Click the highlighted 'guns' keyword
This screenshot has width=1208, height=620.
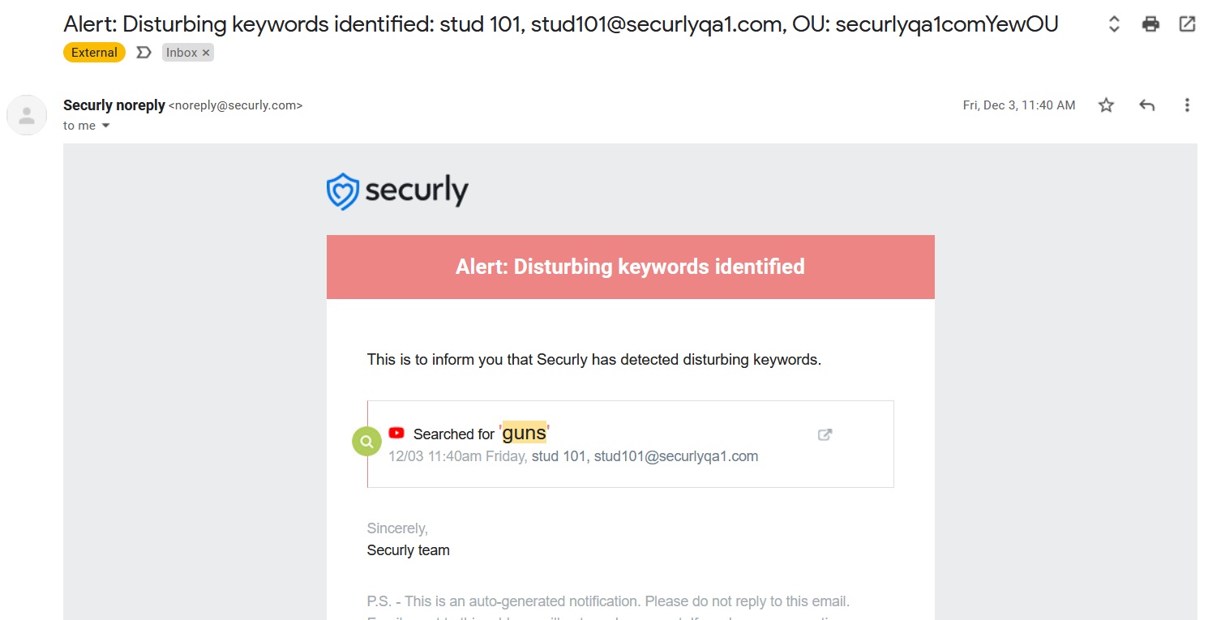pos(525,433)
